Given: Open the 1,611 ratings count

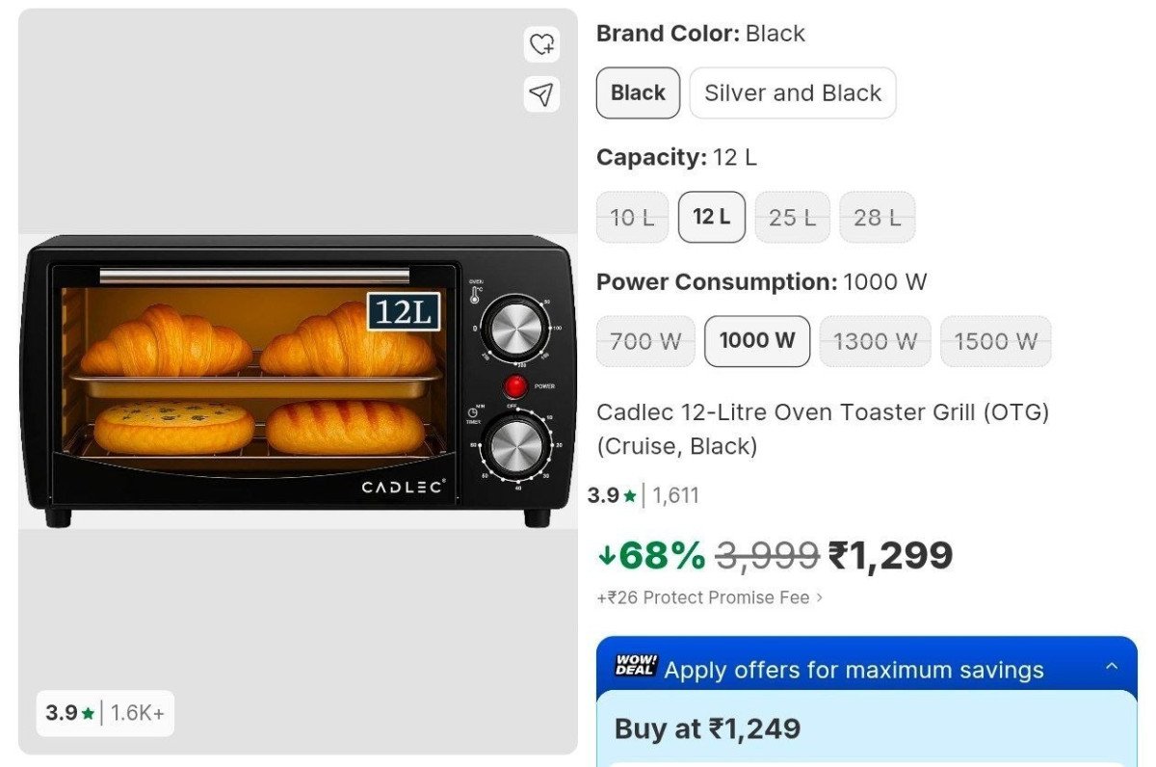Looking at the screenshot, I should point(675,496).
